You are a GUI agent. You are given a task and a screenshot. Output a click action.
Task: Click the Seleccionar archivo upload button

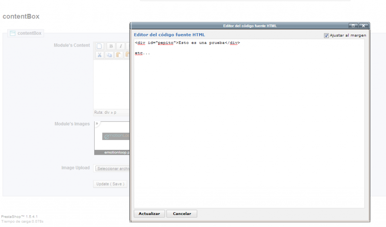[112, 169]
